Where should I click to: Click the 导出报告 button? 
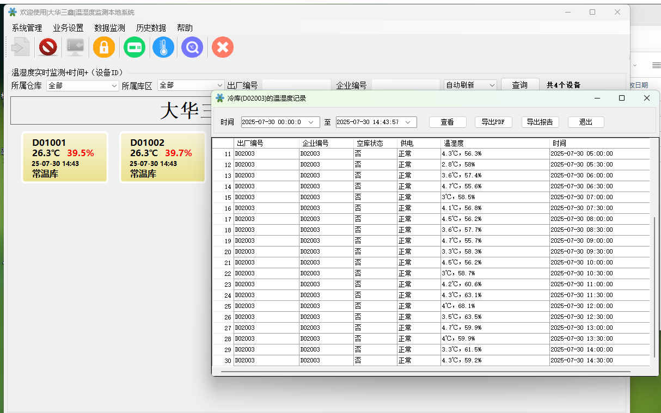click(540, 122)
